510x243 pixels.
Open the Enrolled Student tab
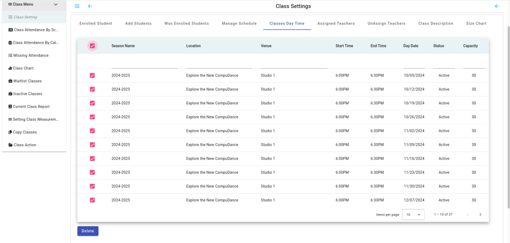pos(96,23)
